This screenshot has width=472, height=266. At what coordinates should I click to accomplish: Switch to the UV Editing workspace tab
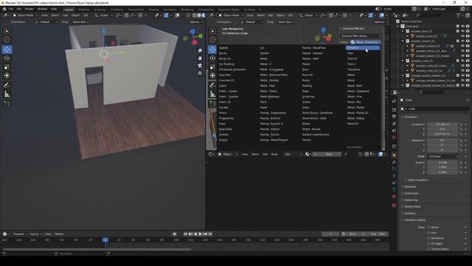(x=117, y=10)
